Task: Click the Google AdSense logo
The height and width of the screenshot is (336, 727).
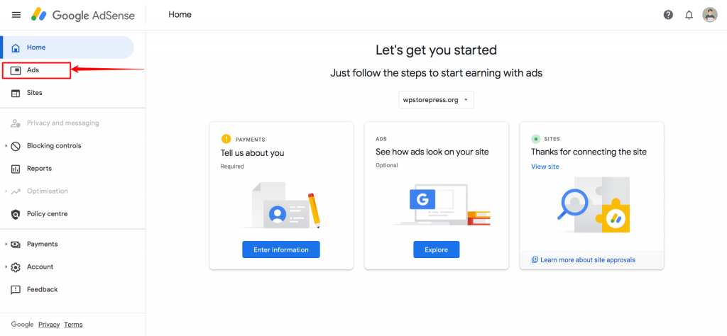Action: pos(83,15)
